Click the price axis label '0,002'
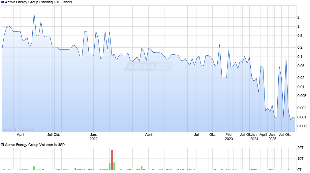Viewport: 310px width, 173px height. [x=302, y=108]
